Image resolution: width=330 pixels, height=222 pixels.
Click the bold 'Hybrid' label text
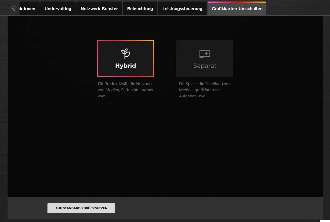(126, 66)
